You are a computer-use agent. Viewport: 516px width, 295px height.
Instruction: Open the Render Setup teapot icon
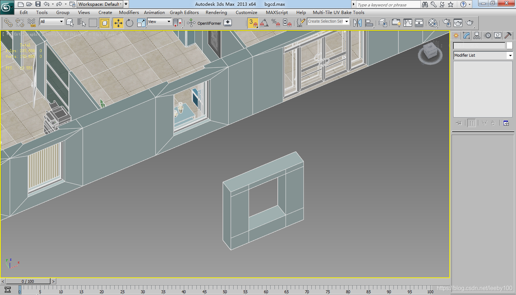point(446,23)
